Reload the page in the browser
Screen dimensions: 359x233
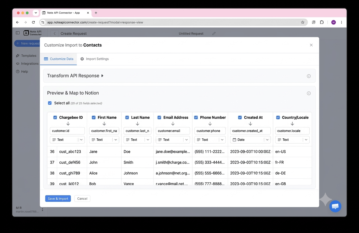pos(33,22)
